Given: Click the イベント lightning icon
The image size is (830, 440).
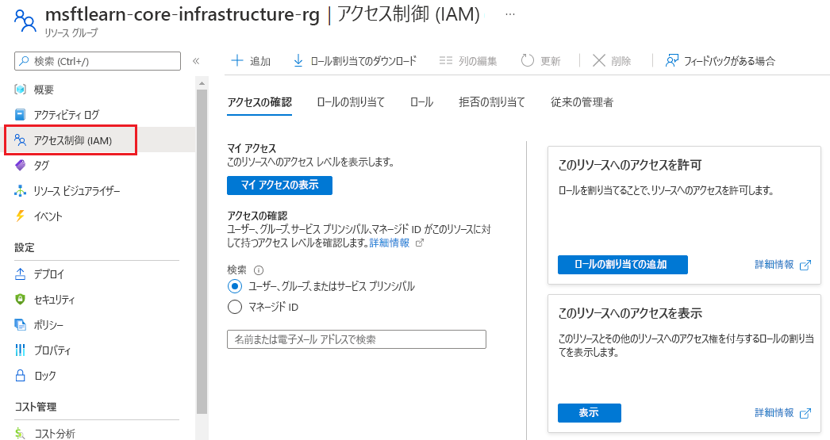Looking at the screenshot, I should click(20, 216).
